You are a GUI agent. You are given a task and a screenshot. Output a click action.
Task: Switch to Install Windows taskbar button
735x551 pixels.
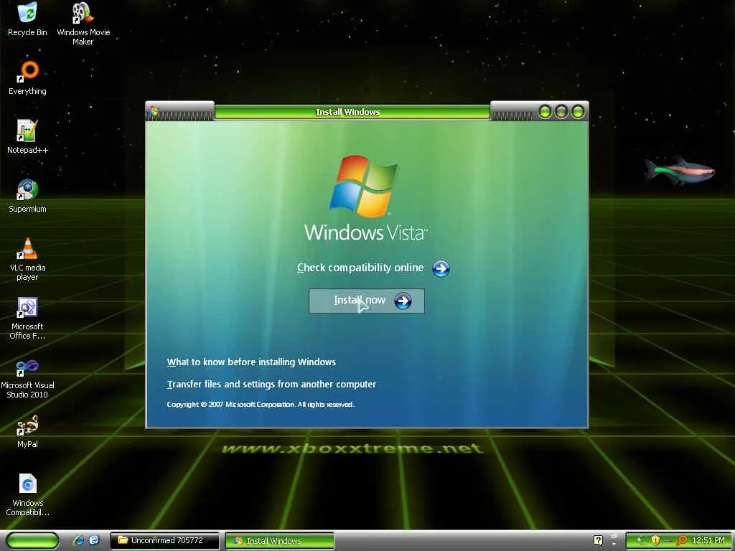click(x=280, y=541)
